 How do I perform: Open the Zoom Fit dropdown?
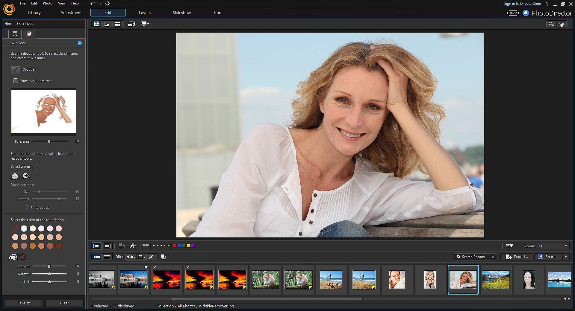pos(553,246)
